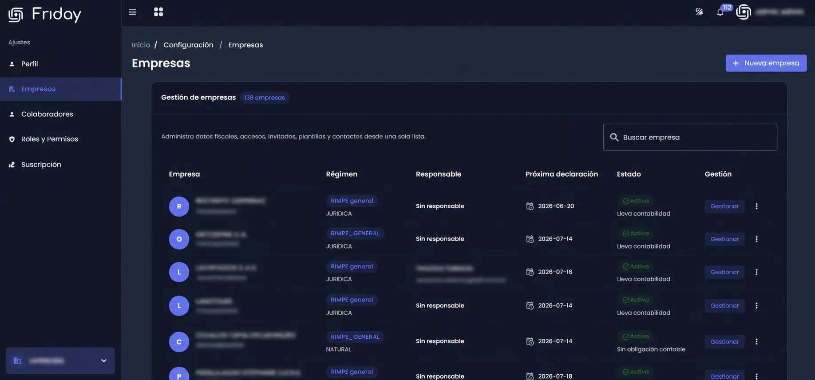Go to the Configuración breadcrumb
Image resolution: width=815 pixels, height=380 pixels.
[x=188, y=45]
